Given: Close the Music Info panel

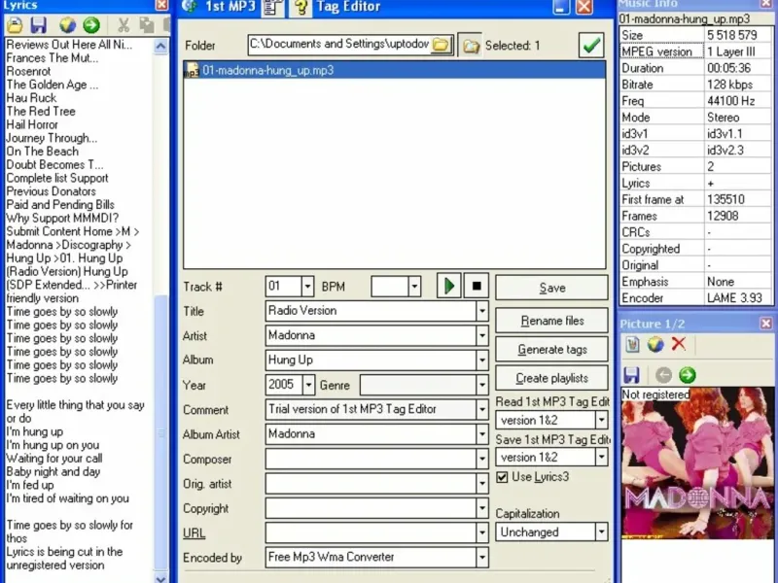Looking at the screenshot, I should coord(766,4).
